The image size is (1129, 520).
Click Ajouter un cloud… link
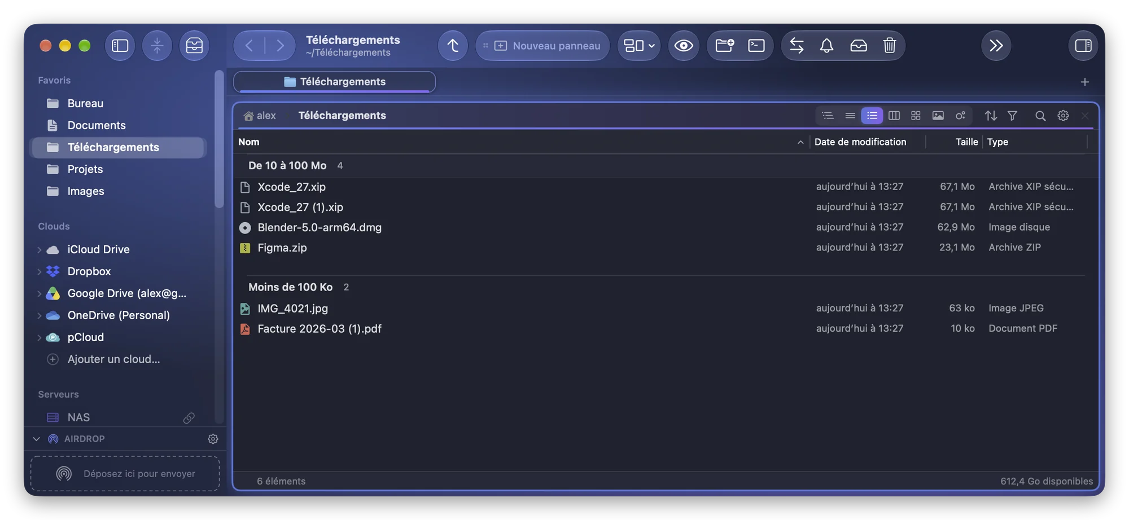click(113, 359)
